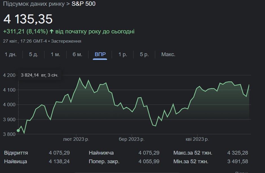Show the 1 м. chart range
This screenshot has height=173, width=265.
pyautogui.click(x=55, y=54)
